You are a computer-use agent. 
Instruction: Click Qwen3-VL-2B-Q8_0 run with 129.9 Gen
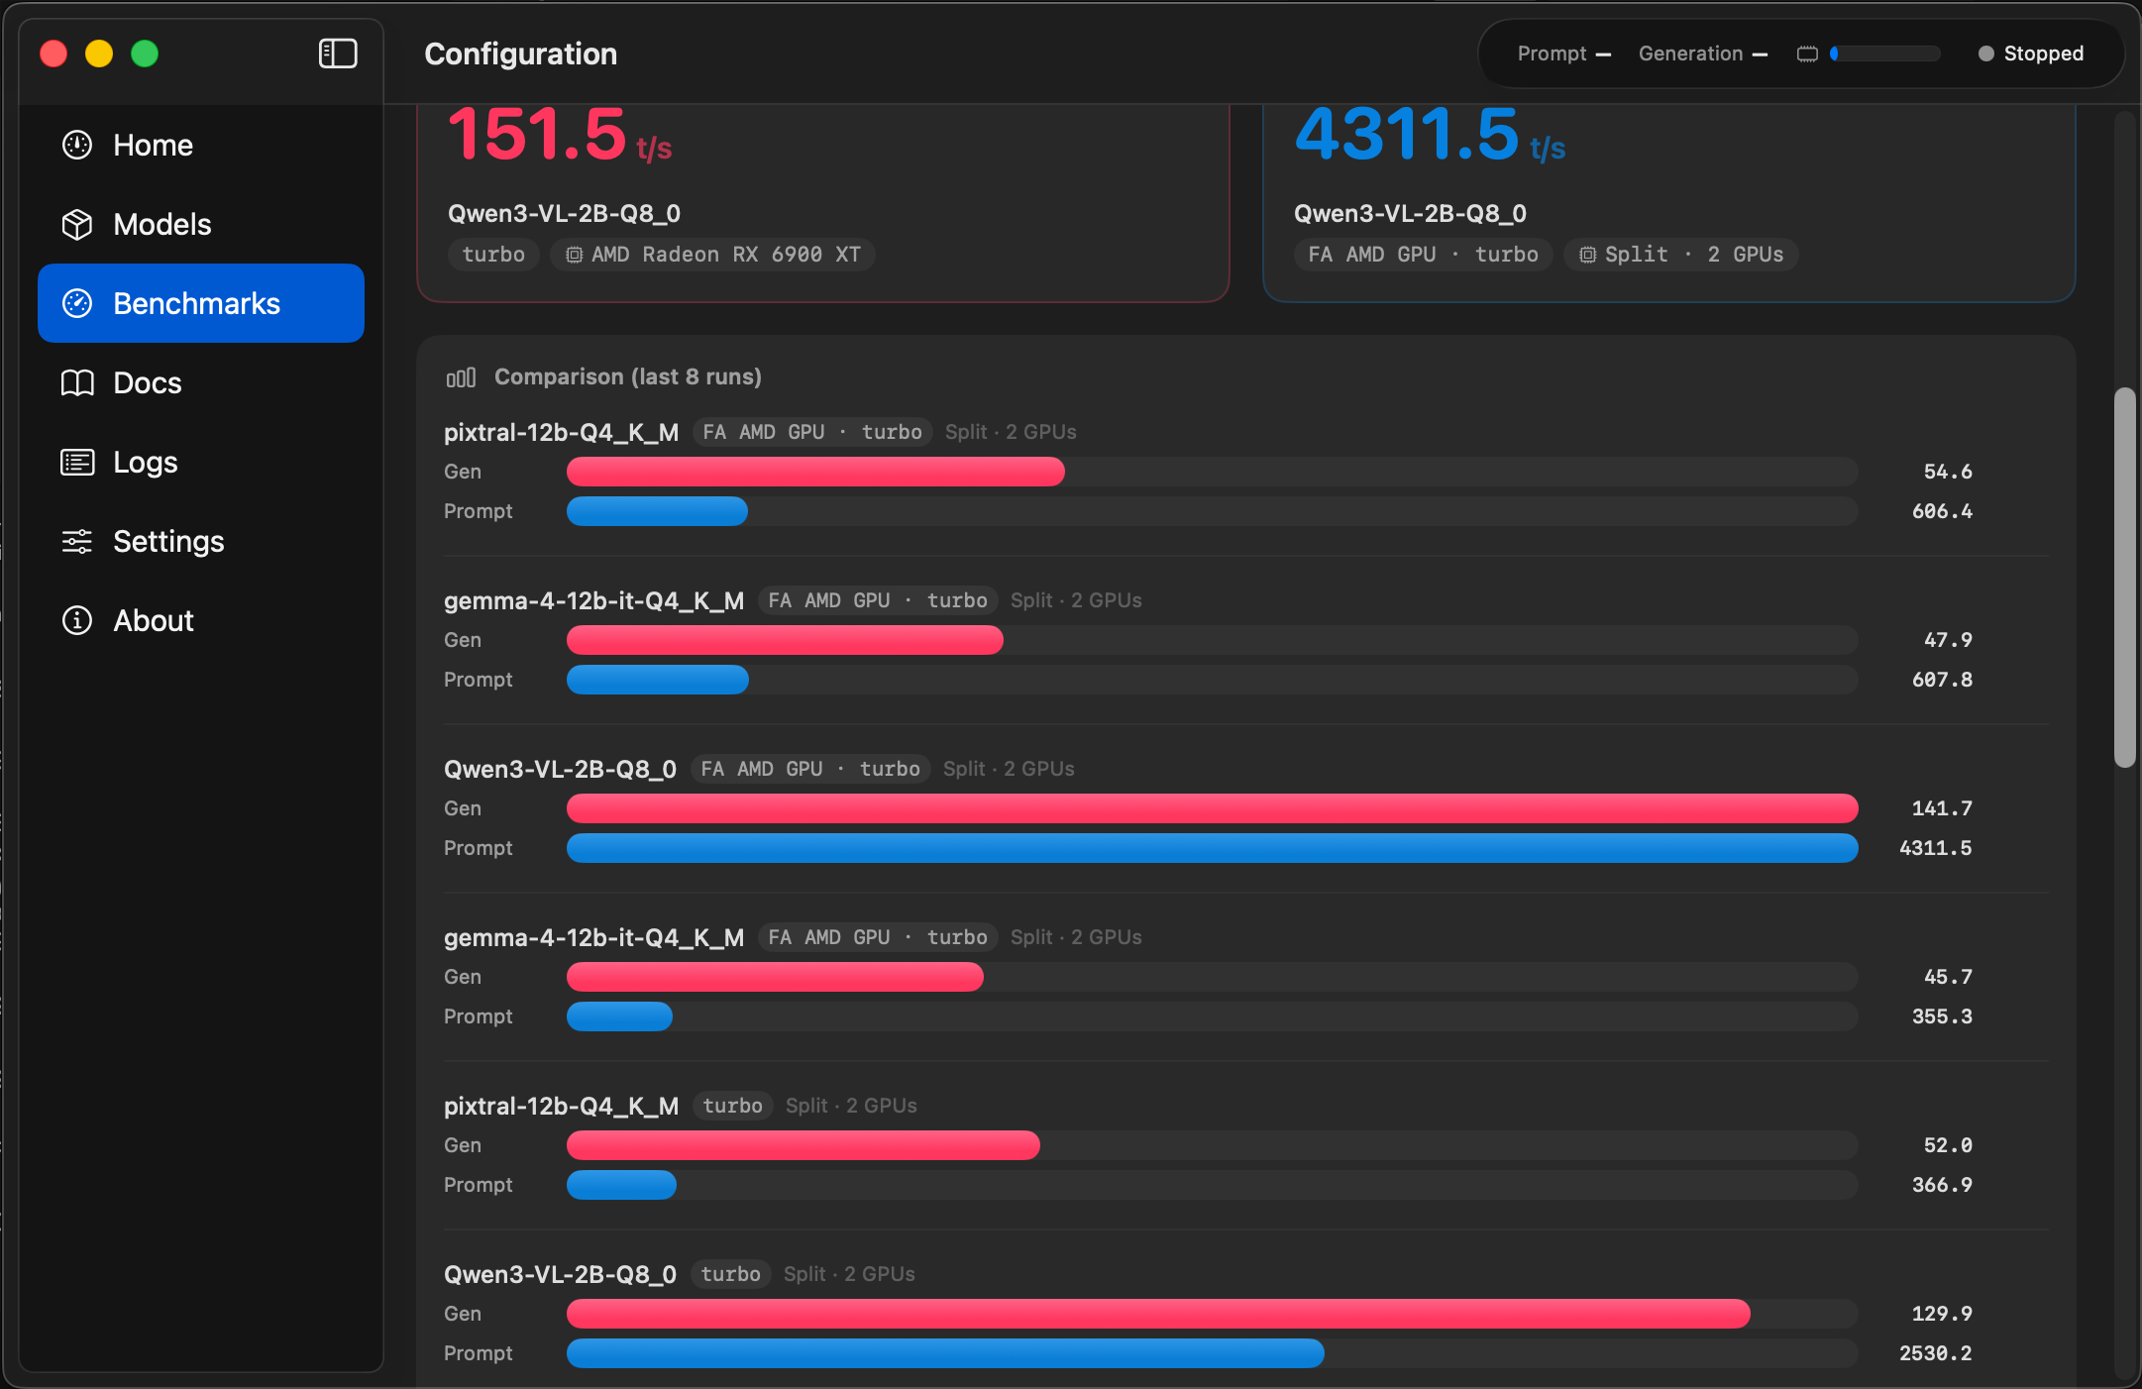click(560, 1274)
